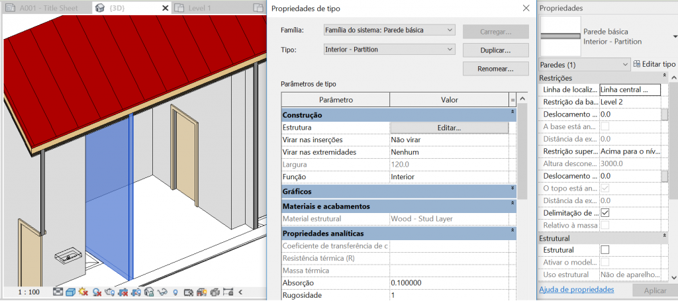Uncheck the Delimitação de ambiente checkbox
Screen dimensions: 678x301
[605, 213]
